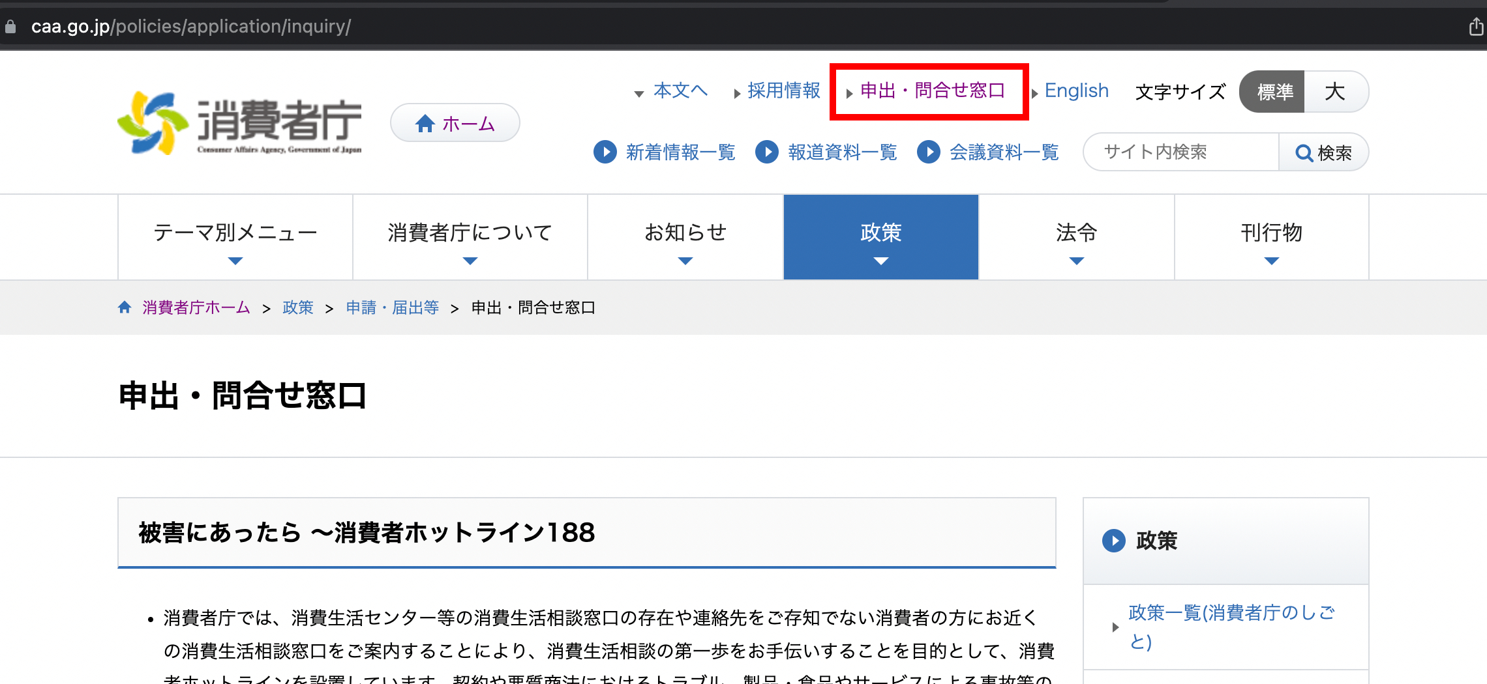Click the magnifier icon on the 検索 button
Viewport: 1487px width, 684px height.
1304,152
